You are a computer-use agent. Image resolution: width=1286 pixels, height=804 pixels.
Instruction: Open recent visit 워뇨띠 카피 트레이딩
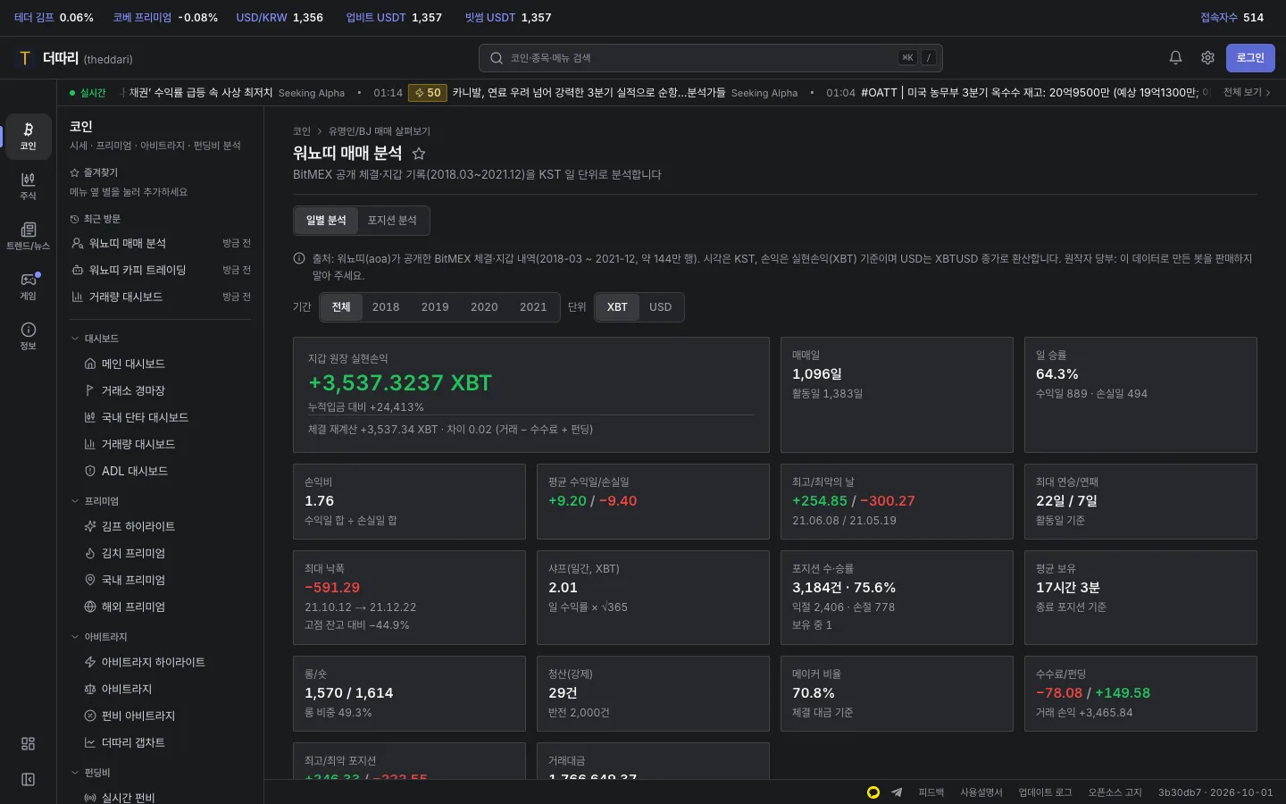tap(161, 270)
